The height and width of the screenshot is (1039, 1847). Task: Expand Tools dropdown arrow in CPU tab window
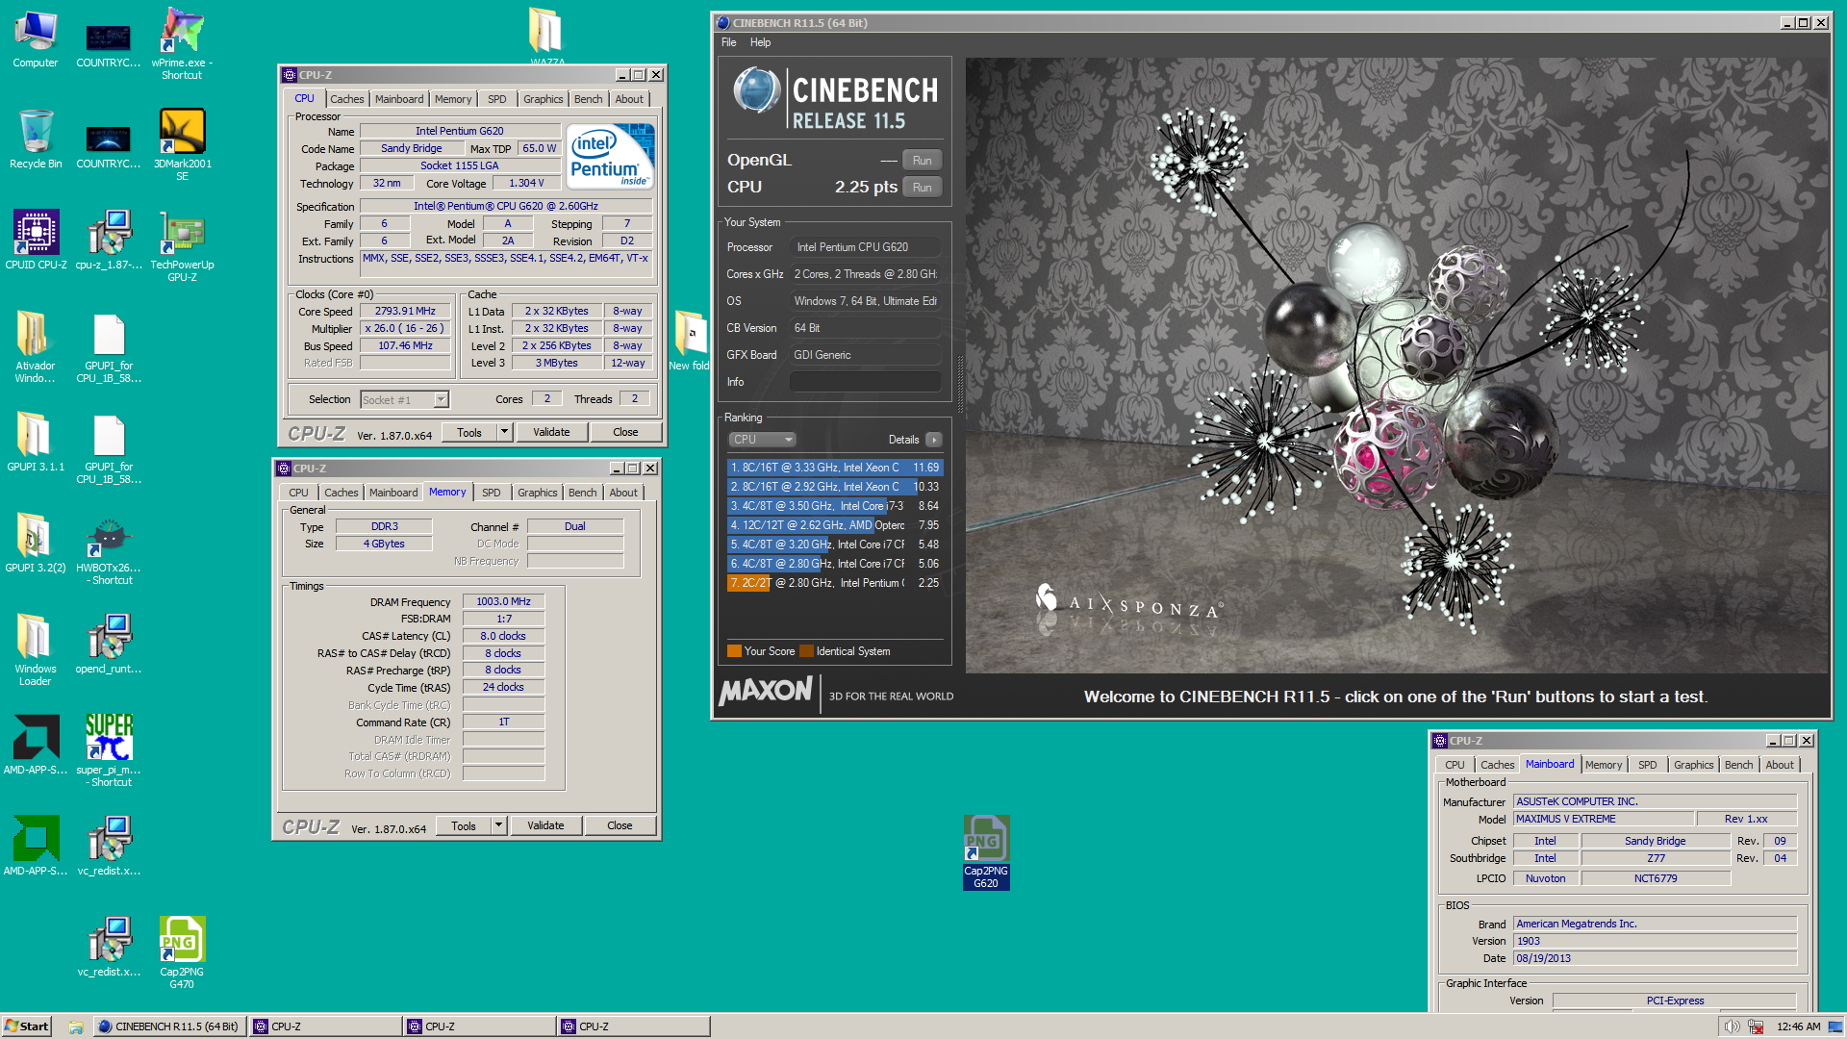(x=504, y=433)
